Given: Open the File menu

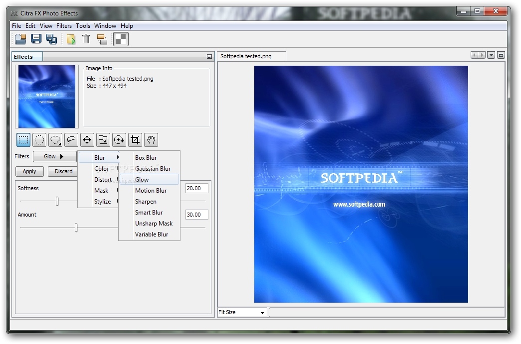Looking at the screenshot, I should tap(16, 25).
